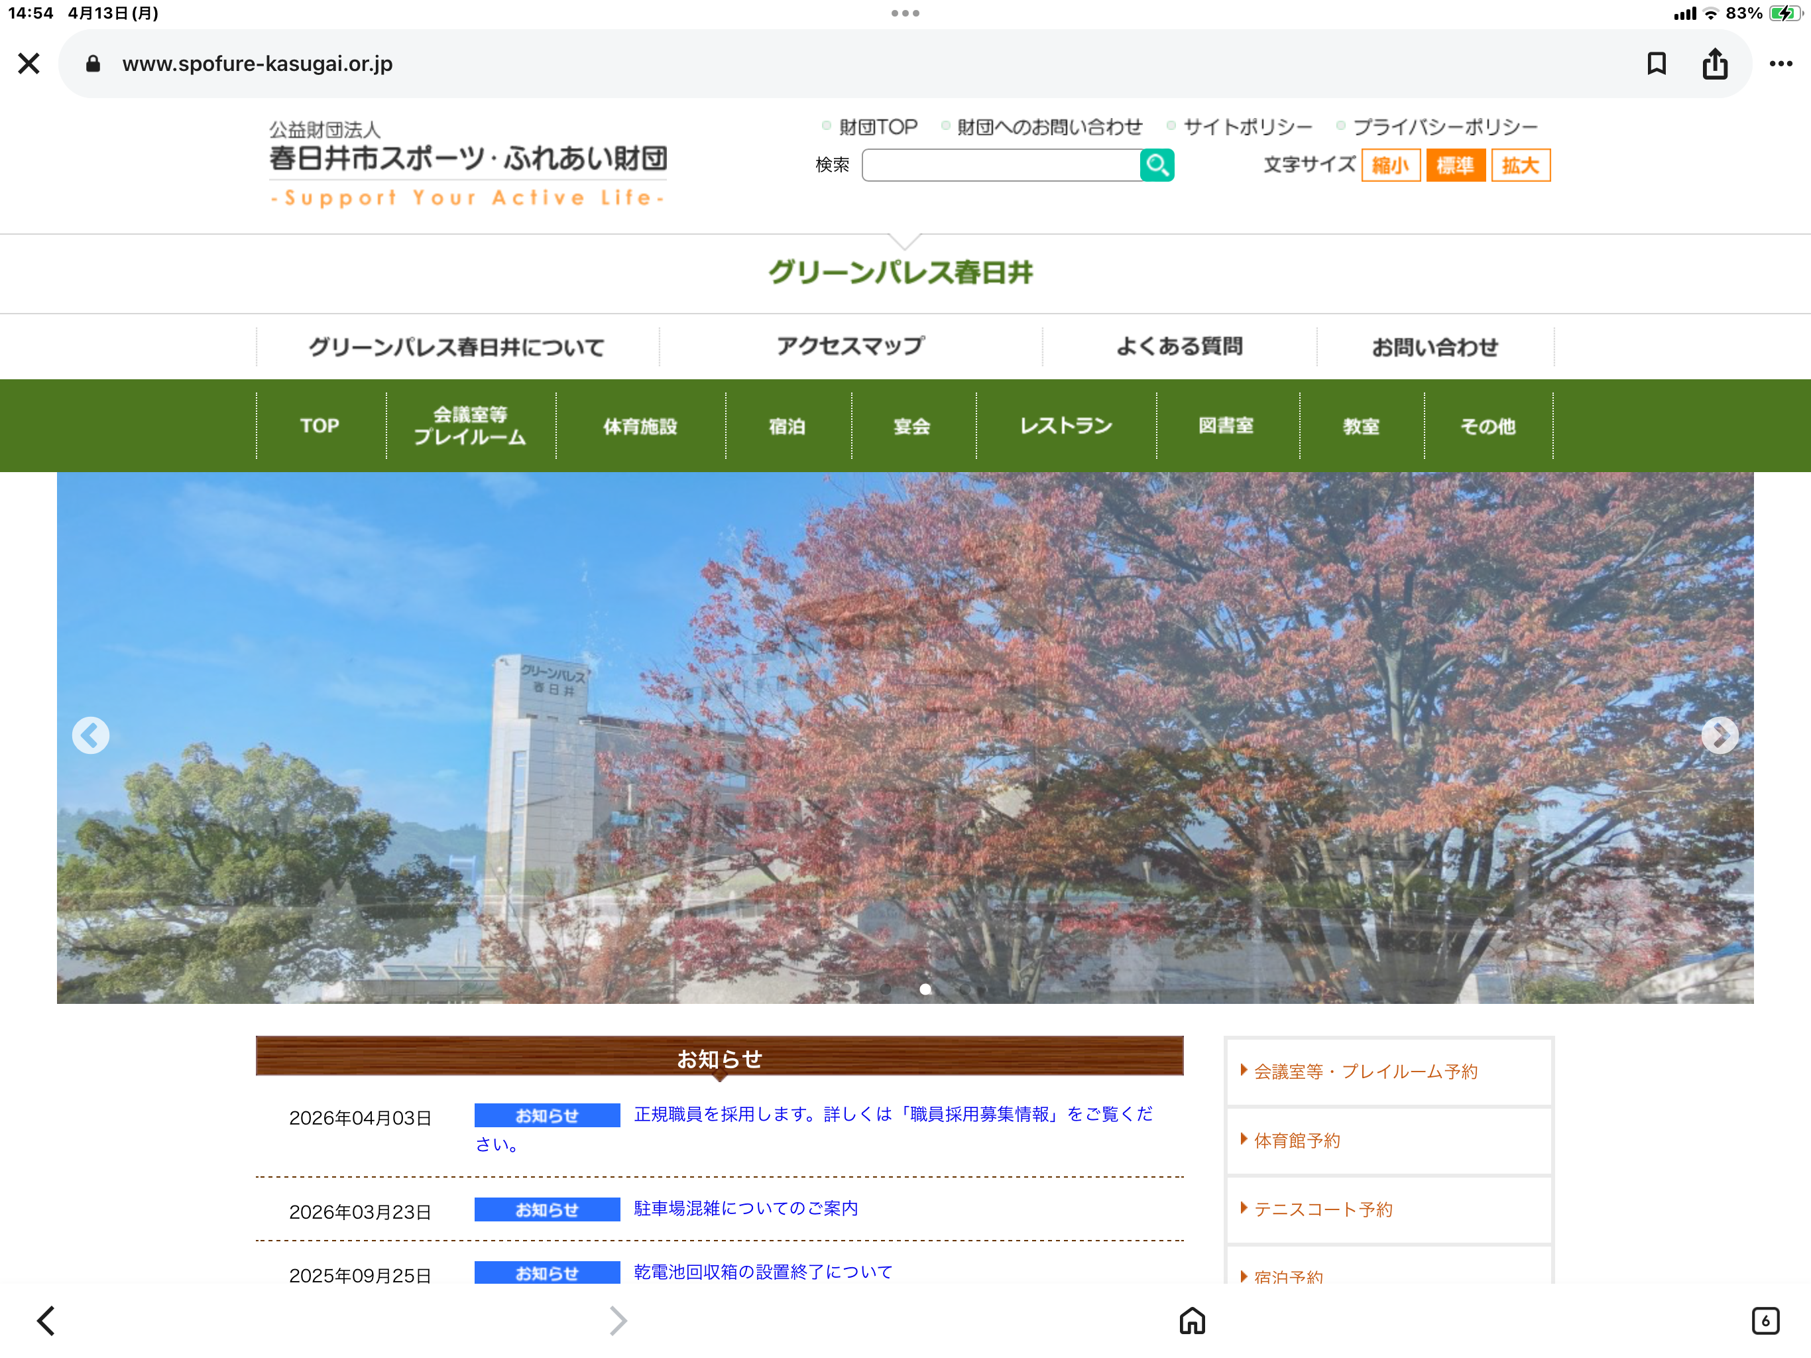Open 会議室等・プレイルーム予約 link

[x=1366, y=1072]
